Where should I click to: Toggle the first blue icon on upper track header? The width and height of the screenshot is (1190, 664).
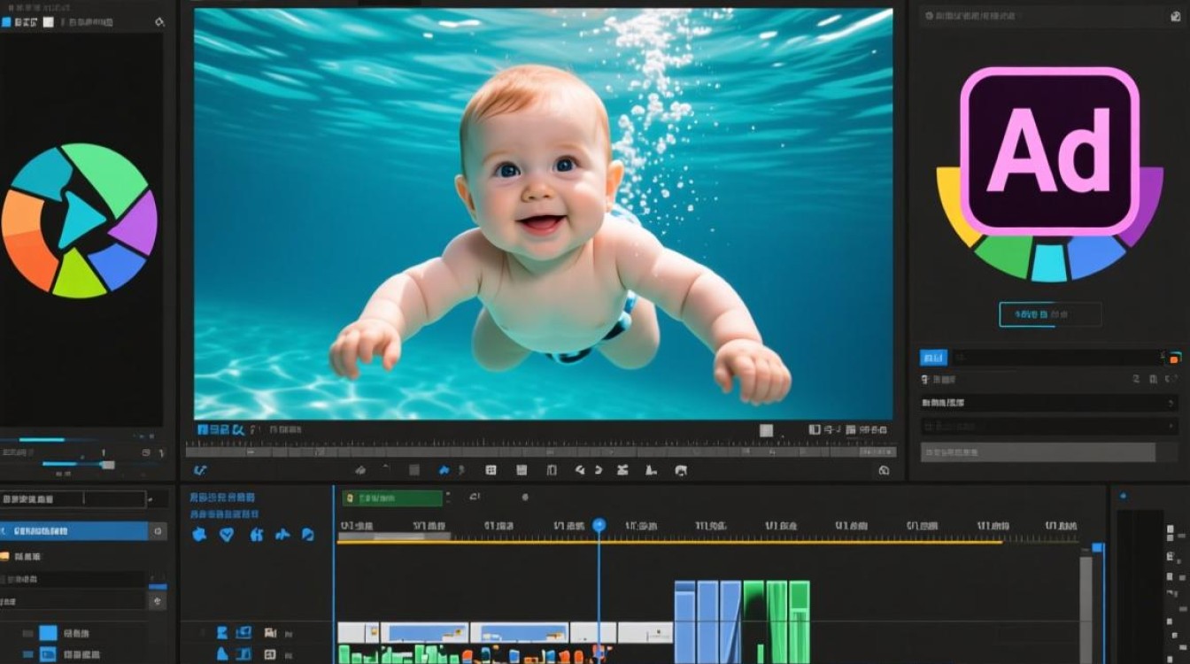(x=222, y=632)
